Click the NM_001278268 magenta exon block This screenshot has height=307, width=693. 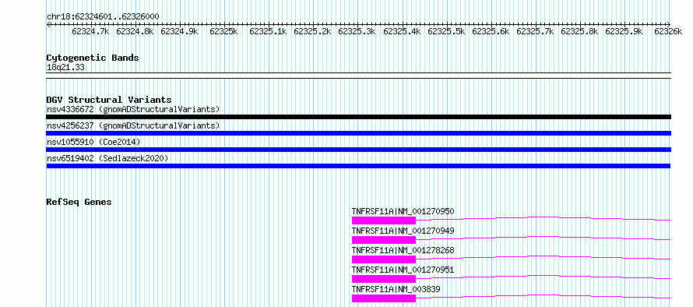point(384,259)
